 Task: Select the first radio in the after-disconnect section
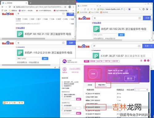[x=62, y=105]
